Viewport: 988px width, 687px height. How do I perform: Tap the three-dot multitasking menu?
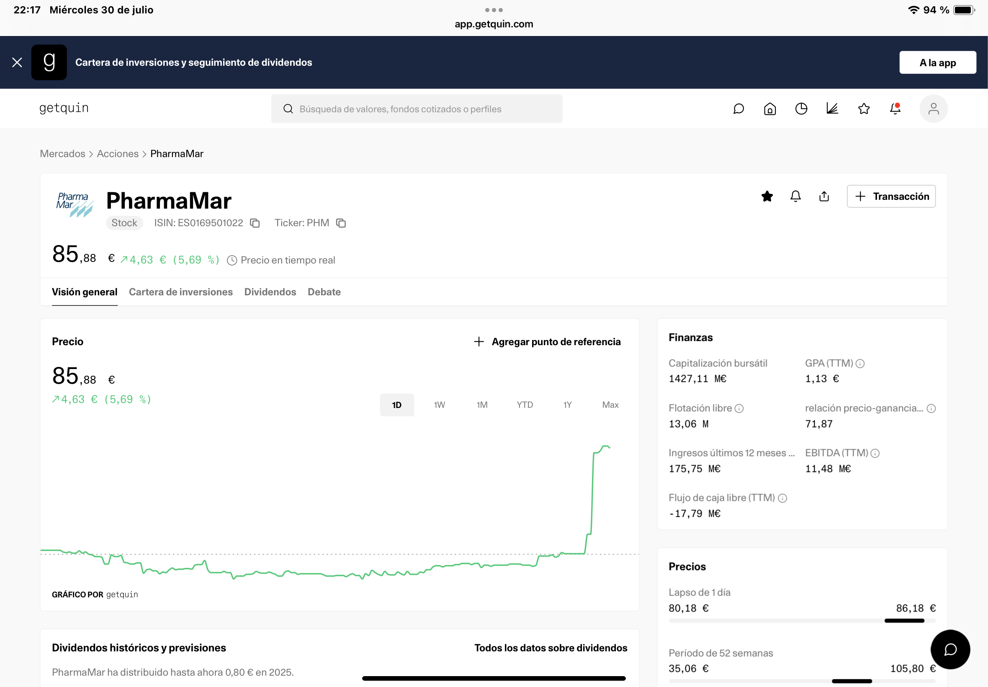494,10
